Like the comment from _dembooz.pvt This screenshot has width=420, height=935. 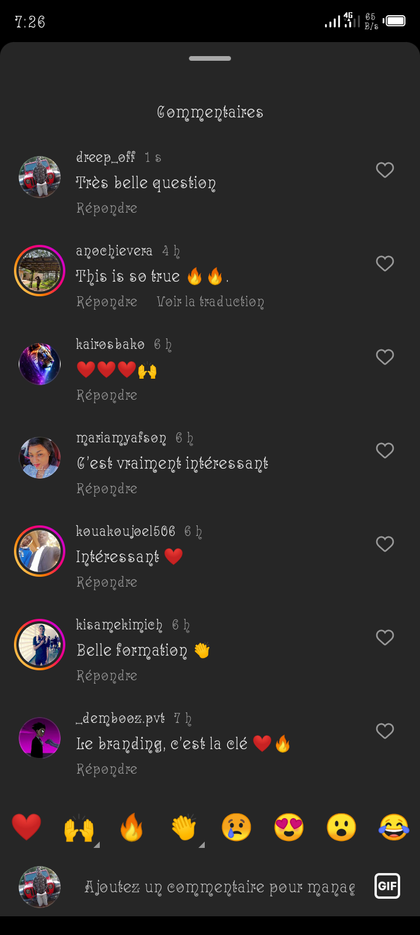point(385,731)
